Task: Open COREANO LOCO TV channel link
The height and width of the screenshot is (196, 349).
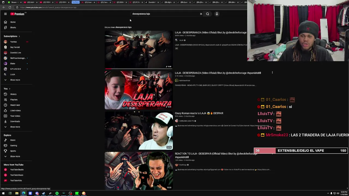Action: pos(186,121)
